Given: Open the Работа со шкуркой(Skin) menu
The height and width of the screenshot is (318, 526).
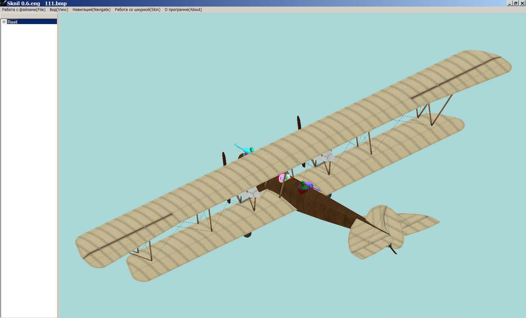Looking at the screenshot, I should pyautogui.click(x=137, y=10).
